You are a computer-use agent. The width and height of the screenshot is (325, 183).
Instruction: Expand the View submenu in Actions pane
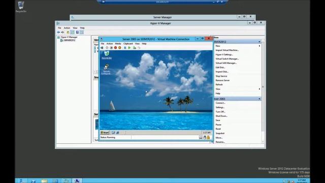point(259,89)
